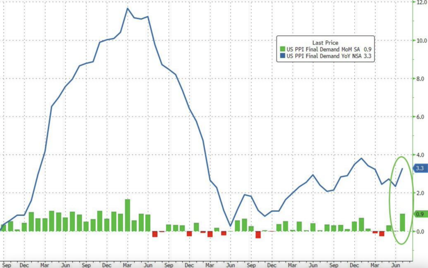This screenshot has width=428, height=268.
Task: Click the 4.0 y-axis label
Action: tap(421, 155)
